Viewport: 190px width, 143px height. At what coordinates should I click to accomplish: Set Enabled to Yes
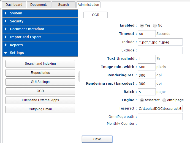tap(142, 25)
